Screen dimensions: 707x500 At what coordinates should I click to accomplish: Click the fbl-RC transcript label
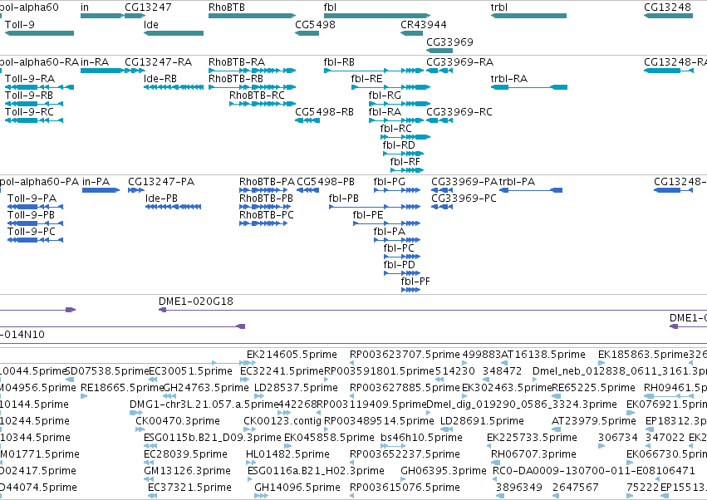[396, 129]
